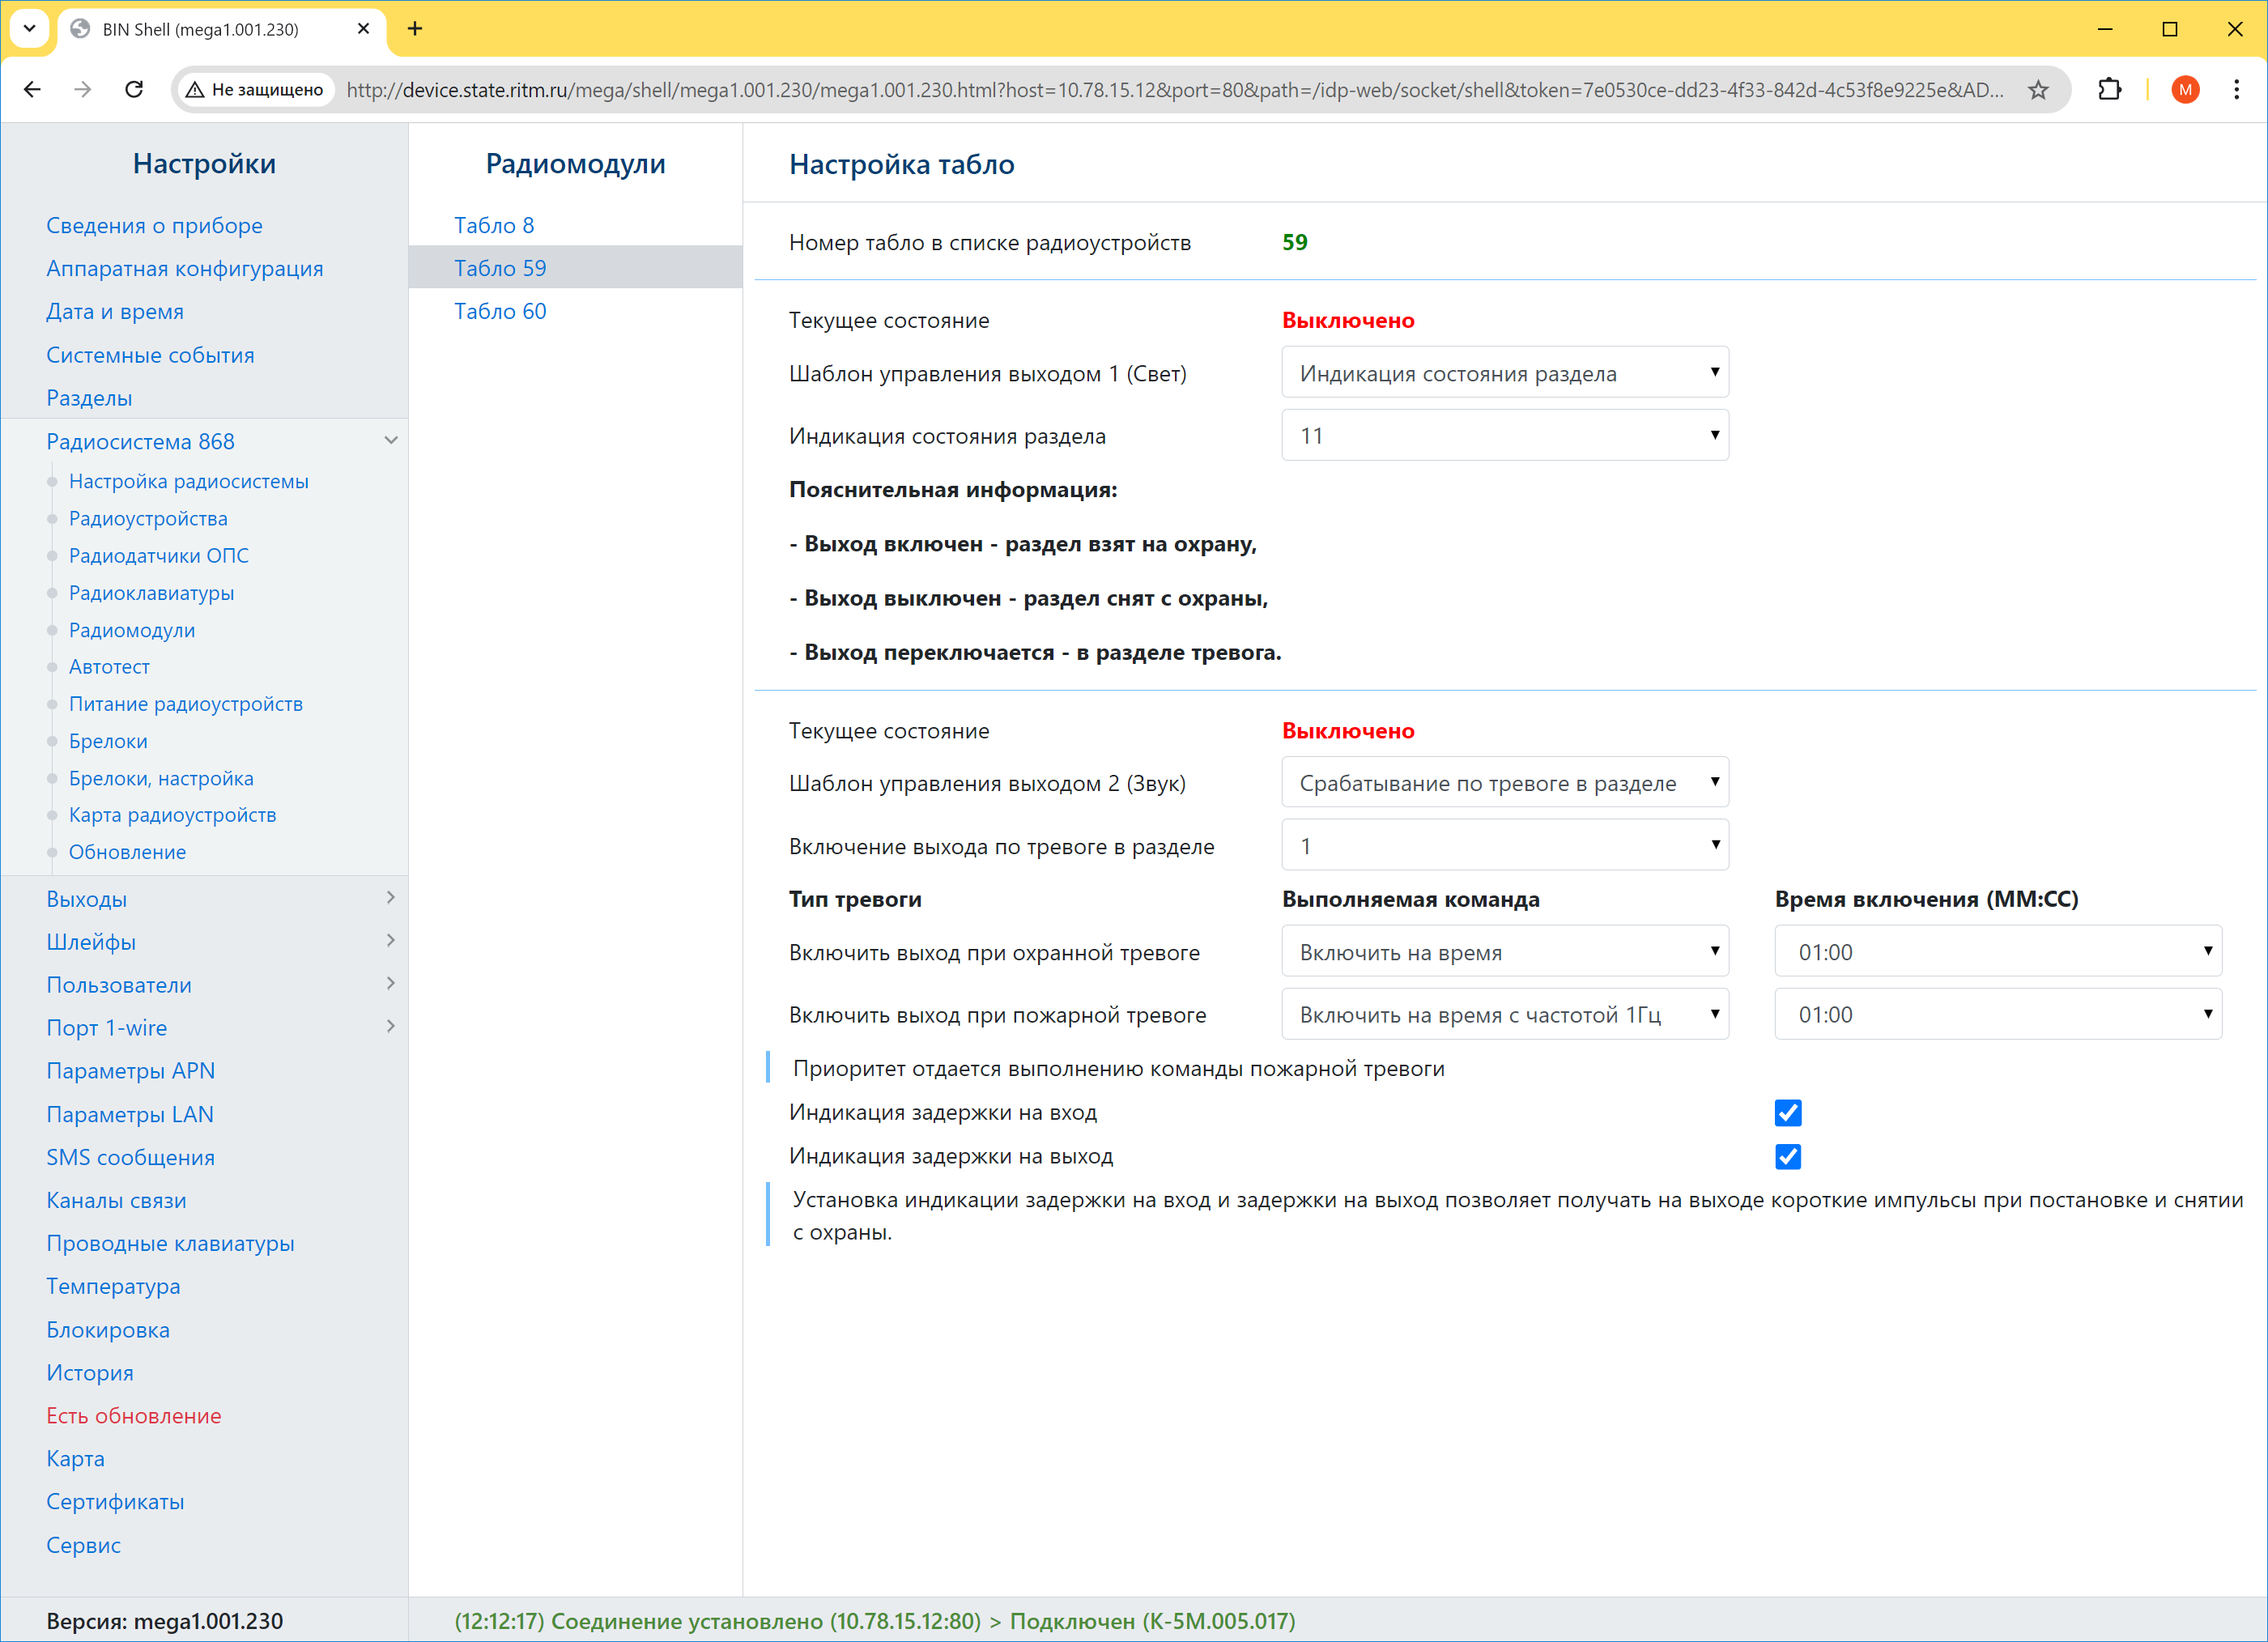This screenshot has width=2268, height=1642.
Task: Open 'Карта радиоустройств' sub-item
Action: tap(172, 815)
